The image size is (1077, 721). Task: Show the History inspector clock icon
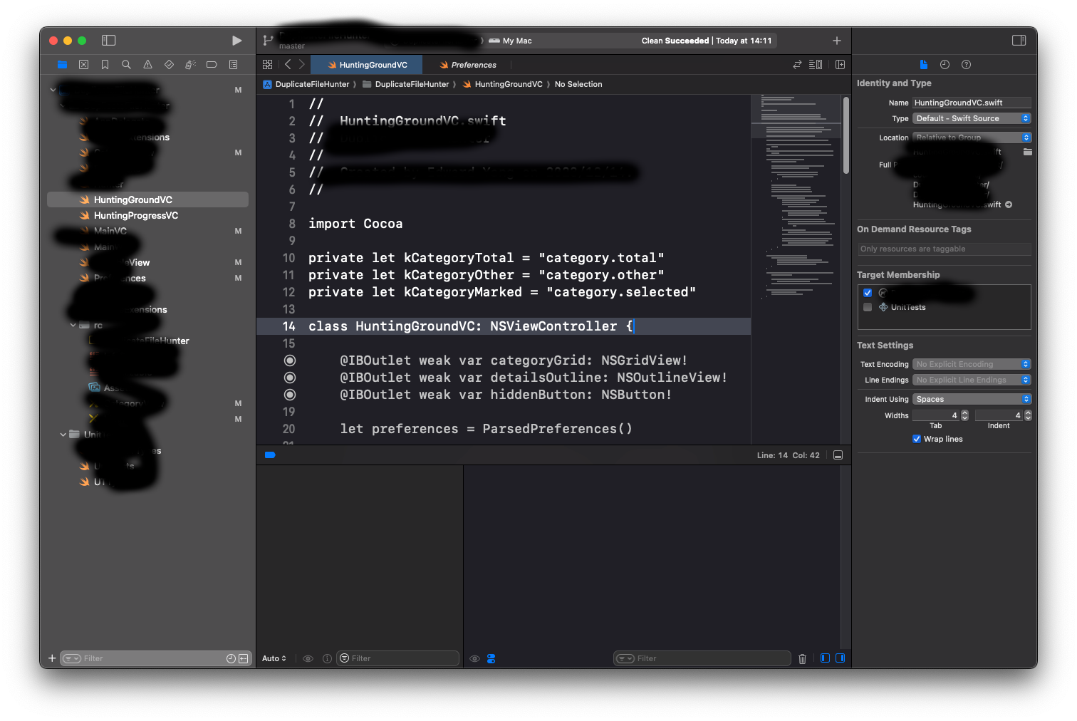[x=945, y=65]
